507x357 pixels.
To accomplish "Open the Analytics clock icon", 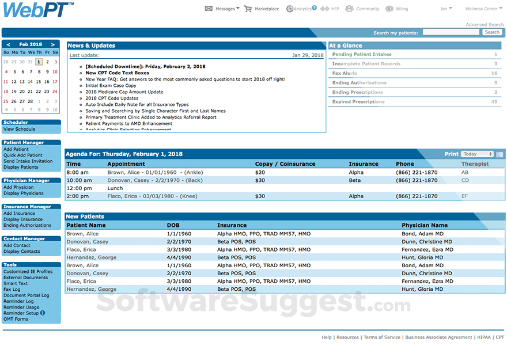I will click(290, 9).
